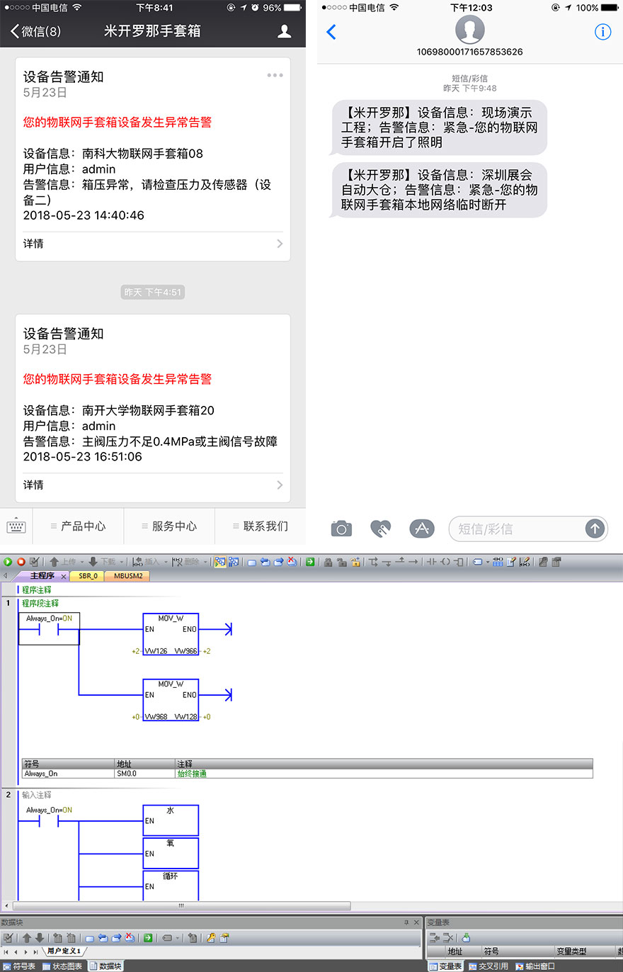Click the yellow padlock unforce-all icon

pyautogui.click(x=355, y=562)
